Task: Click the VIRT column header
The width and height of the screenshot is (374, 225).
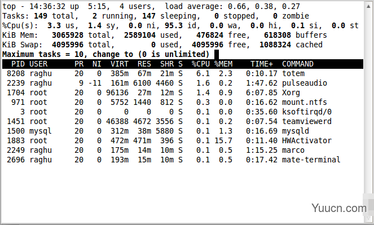Action: (120, 64)
